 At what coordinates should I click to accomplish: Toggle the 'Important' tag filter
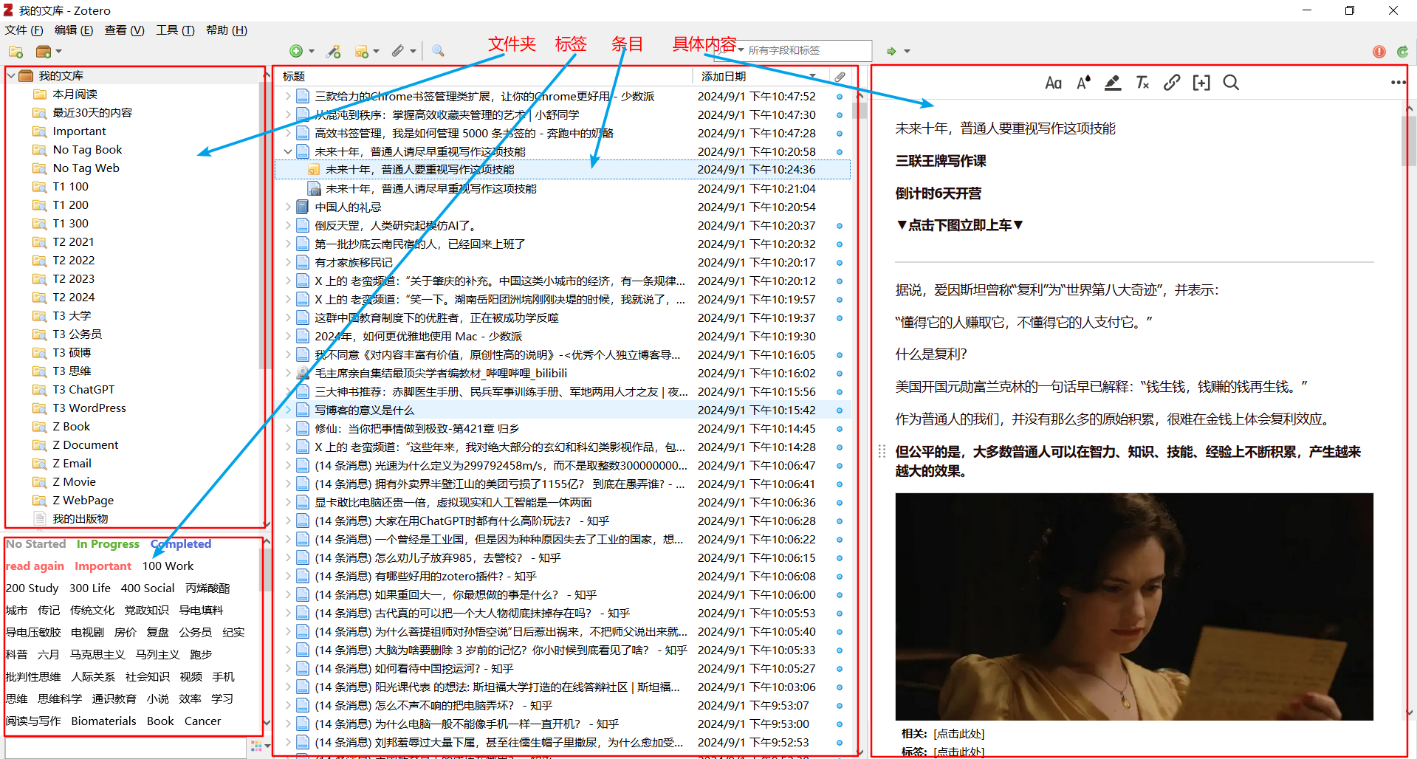[x=103, y=566]
